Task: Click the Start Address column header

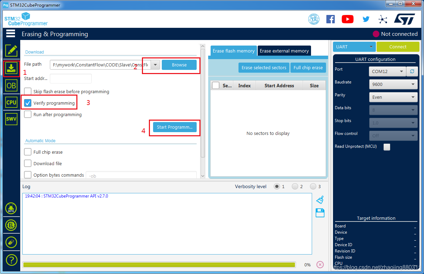Action: (x=279, y=86)
